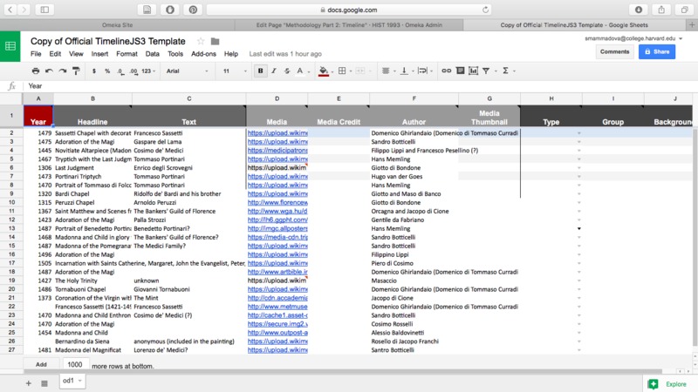Move spreadsheet with folder icon
The image size is (698, 392).
[215, 41]
